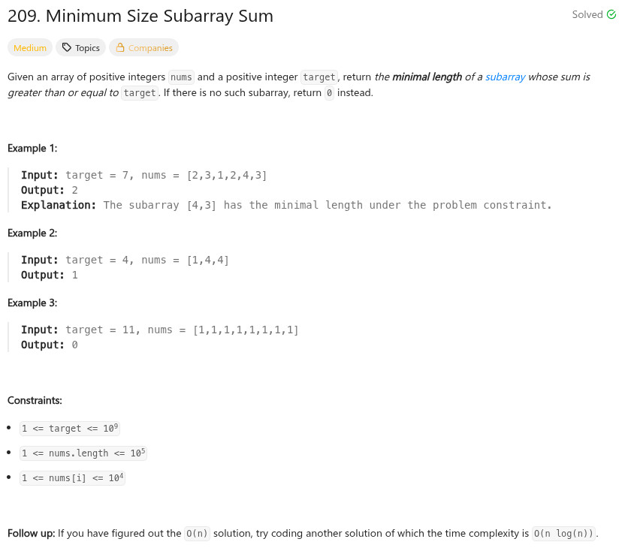Click the green Solved checkmark icon

click(611, 15)
